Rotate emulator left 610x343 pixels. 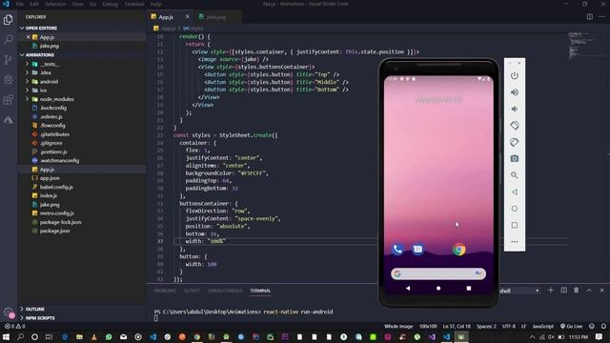[515, 125]
